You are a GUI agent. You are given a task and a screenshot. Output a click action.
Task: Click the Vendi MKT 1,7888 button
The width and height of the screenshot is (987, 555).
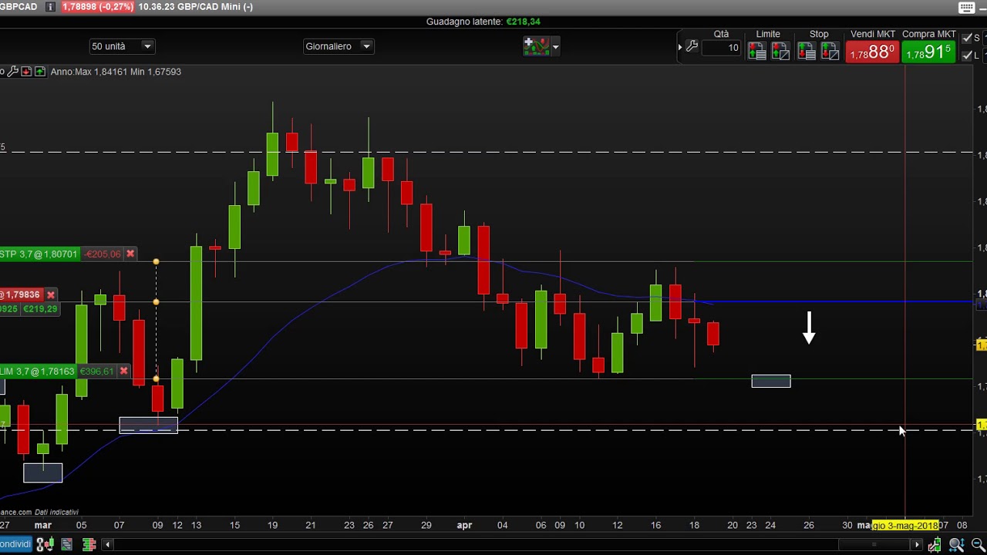coord(871,52)
